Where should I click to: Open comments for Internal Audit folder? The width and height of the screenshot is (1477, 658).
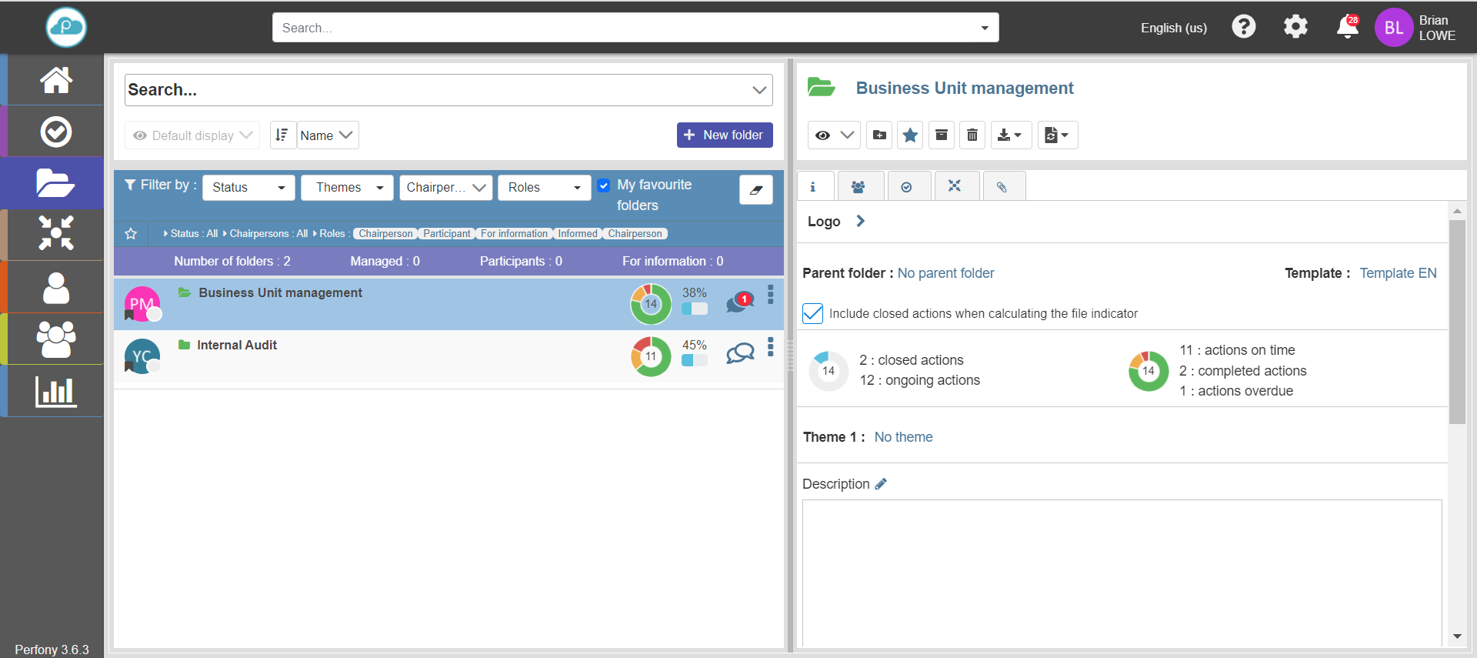[x=739, y=353]
